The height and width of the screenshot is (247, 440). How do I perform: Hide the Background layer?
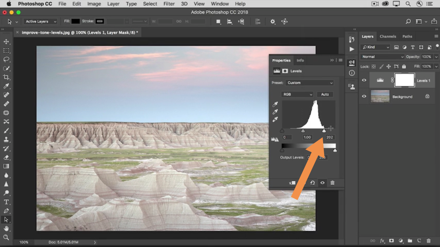pyautogui.click(x=364, y=96)
